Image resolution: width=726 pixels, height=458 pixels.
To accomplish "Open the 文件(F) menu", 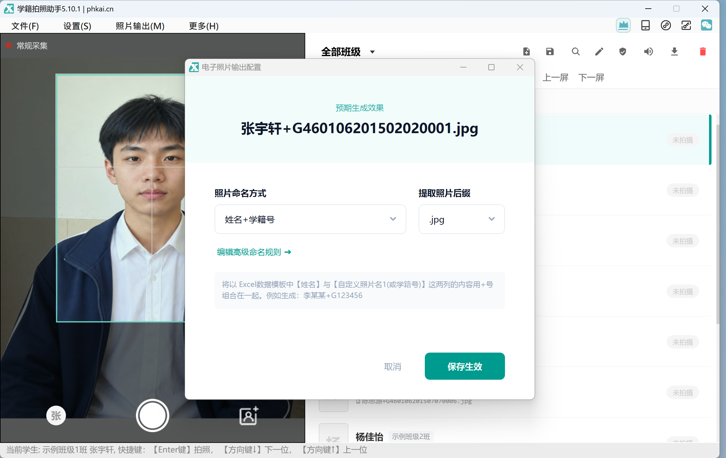I will pos(25,26).
